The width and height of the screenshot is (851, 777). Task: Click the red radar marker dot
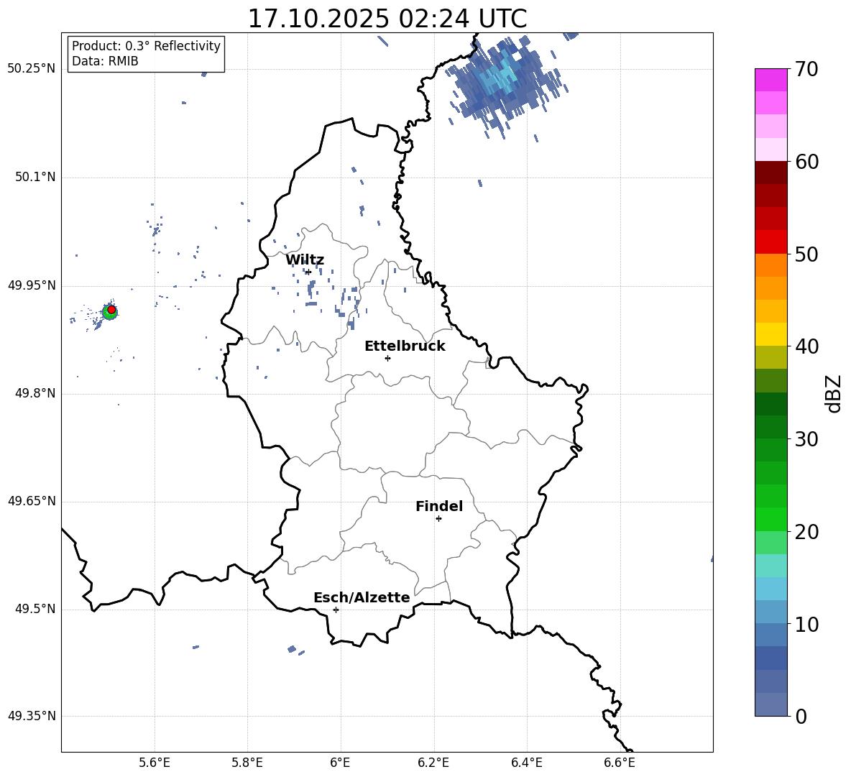pos(111,310)
